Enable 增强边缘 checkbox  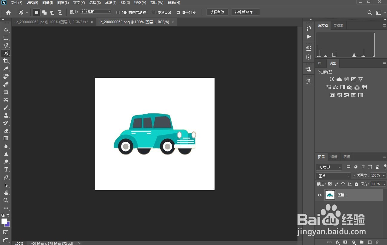154,13
